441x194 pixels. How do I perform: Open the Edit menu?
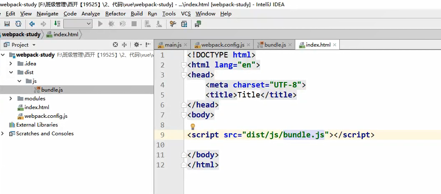[10, 13]
